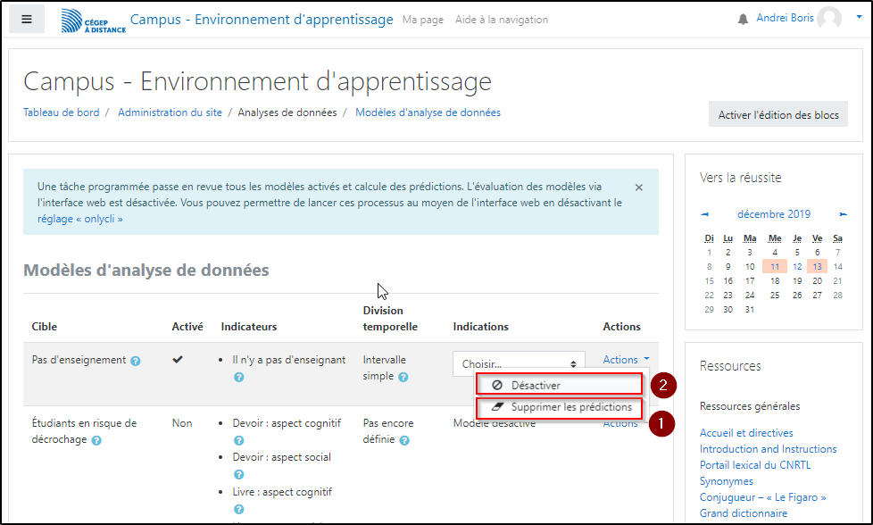This screenshot has height=525, width=873.
Task: Open Accueil et directives resource link
Action: click(x=745, y=433)
